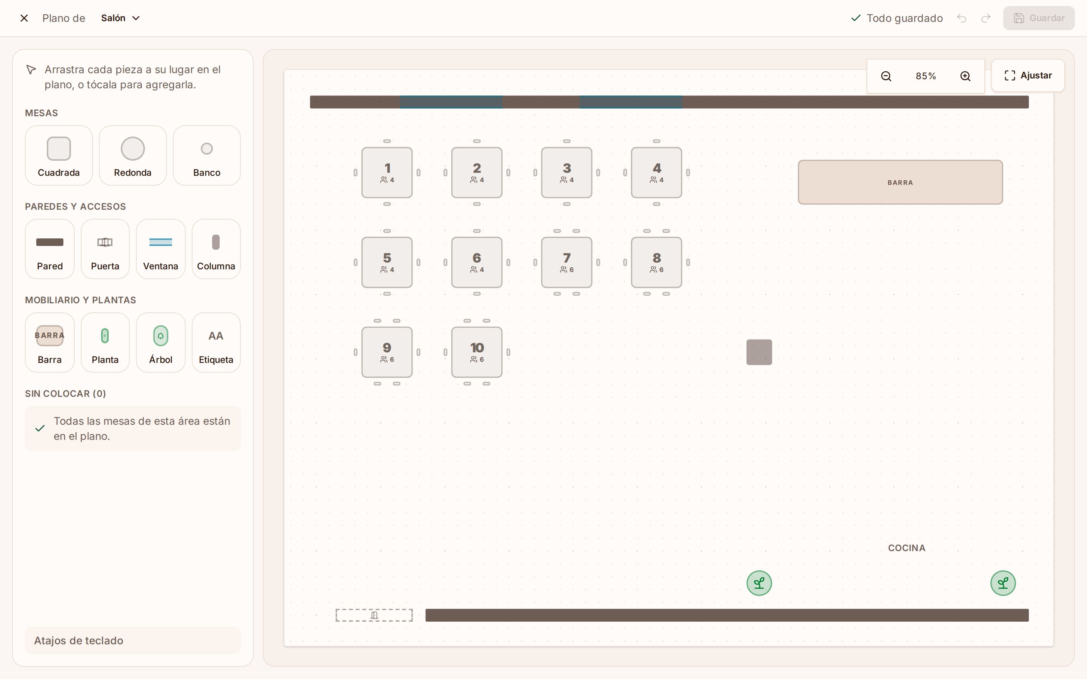
Task: Select the gray column on canvas
Action: pos(759,352)
